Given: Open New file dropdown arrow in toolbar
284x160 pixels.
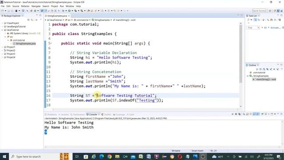Looking at the screenshot, I should tap(5, 11).
